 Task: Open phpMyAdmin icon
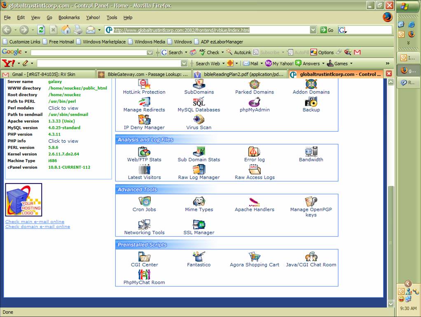[255, 102]
